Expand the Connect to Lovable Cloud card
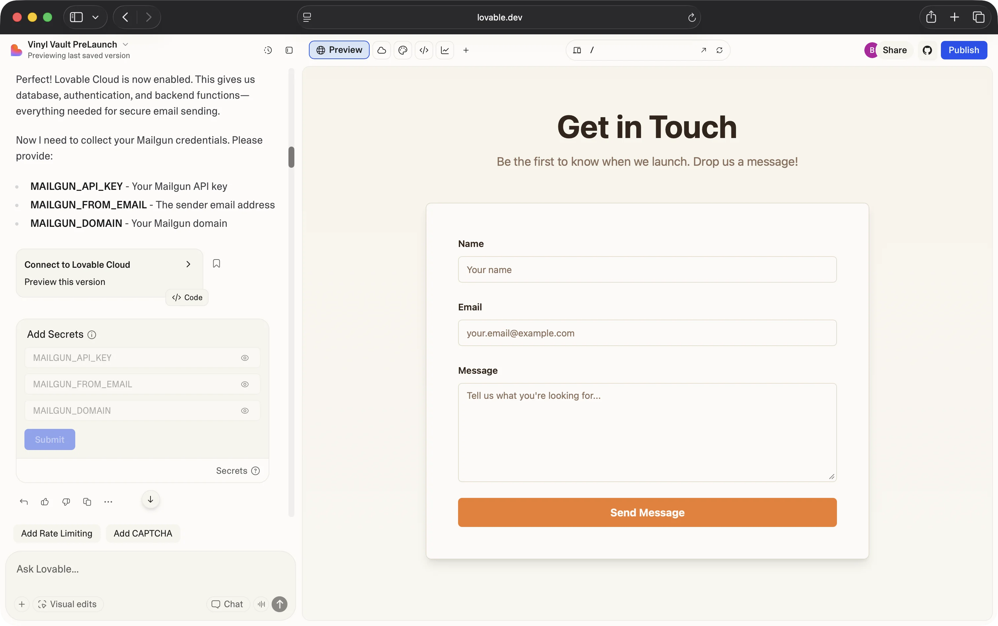 (188, 264)
